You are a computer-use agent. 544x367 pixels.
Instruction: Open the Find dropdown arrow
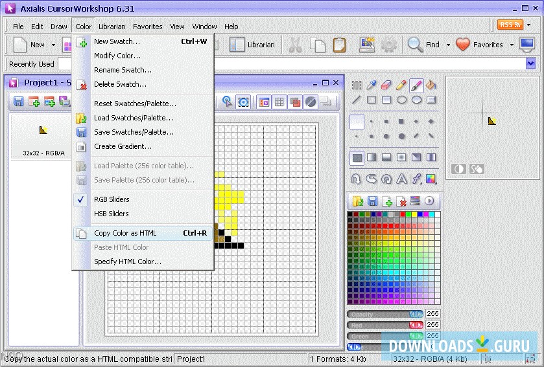pyautogui.click(x=448, y=45)
